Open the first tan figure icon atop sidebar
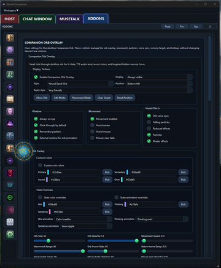221x268 pixels. [x=10, y=37]
